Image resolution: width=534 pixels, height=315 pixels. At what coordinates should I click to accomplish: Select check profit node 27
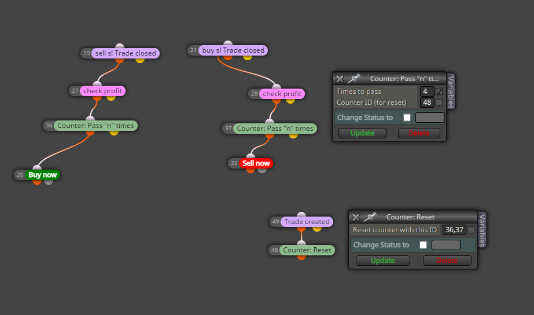click(x=102, y=91)
